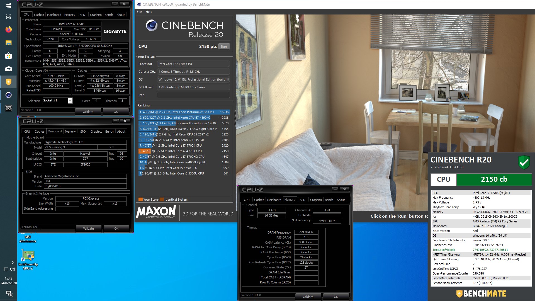
Task: Close the Mainboard CPU-Z window
Action: (125, 121)
